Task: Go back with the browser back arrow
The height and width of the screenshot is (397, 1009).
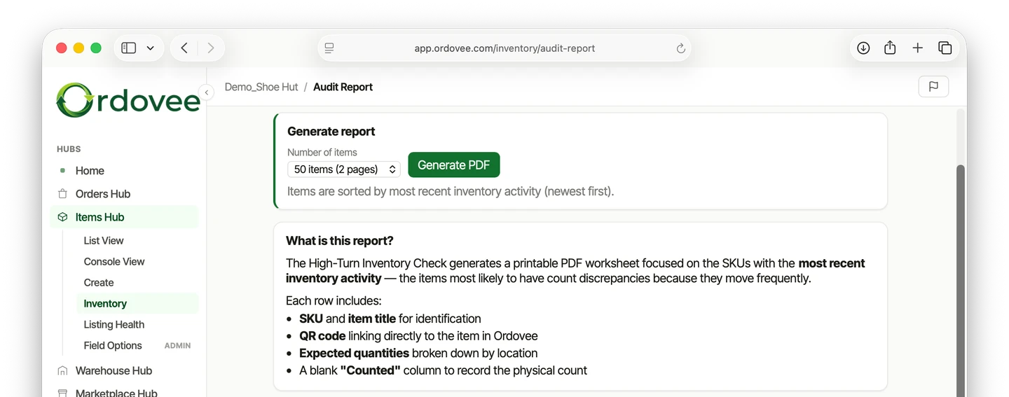Action: (x=184, y=48)
